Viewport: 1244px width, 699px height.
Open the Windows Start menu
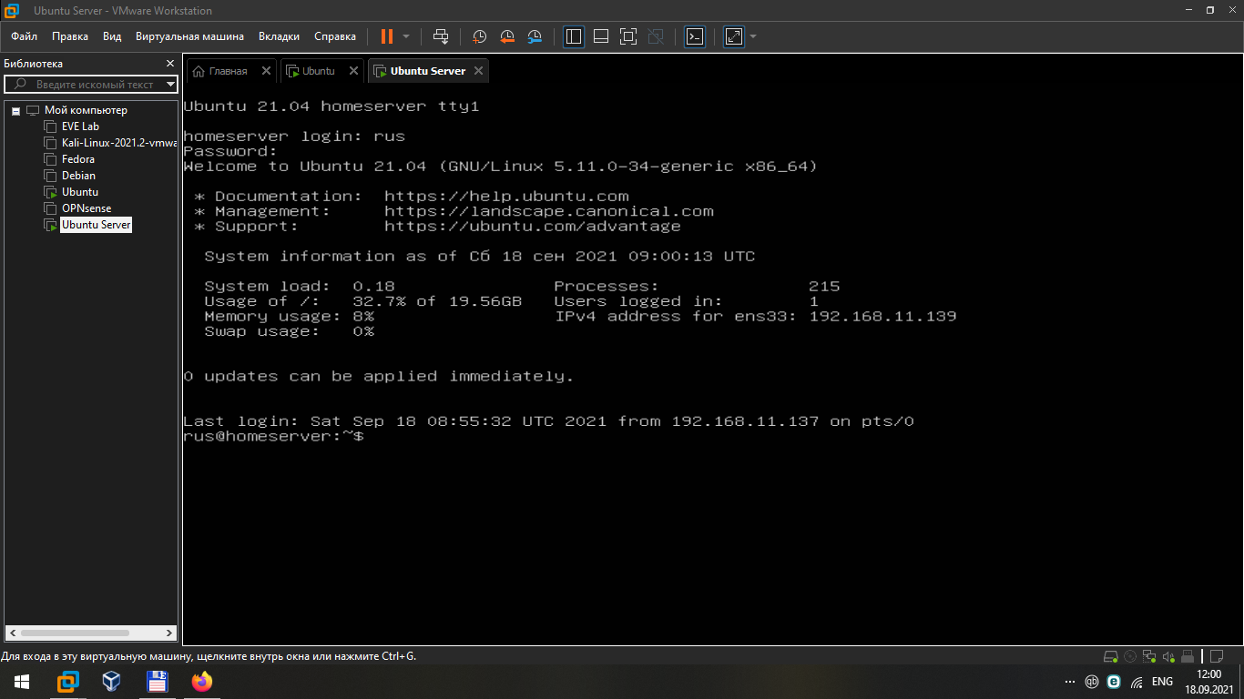22,682
